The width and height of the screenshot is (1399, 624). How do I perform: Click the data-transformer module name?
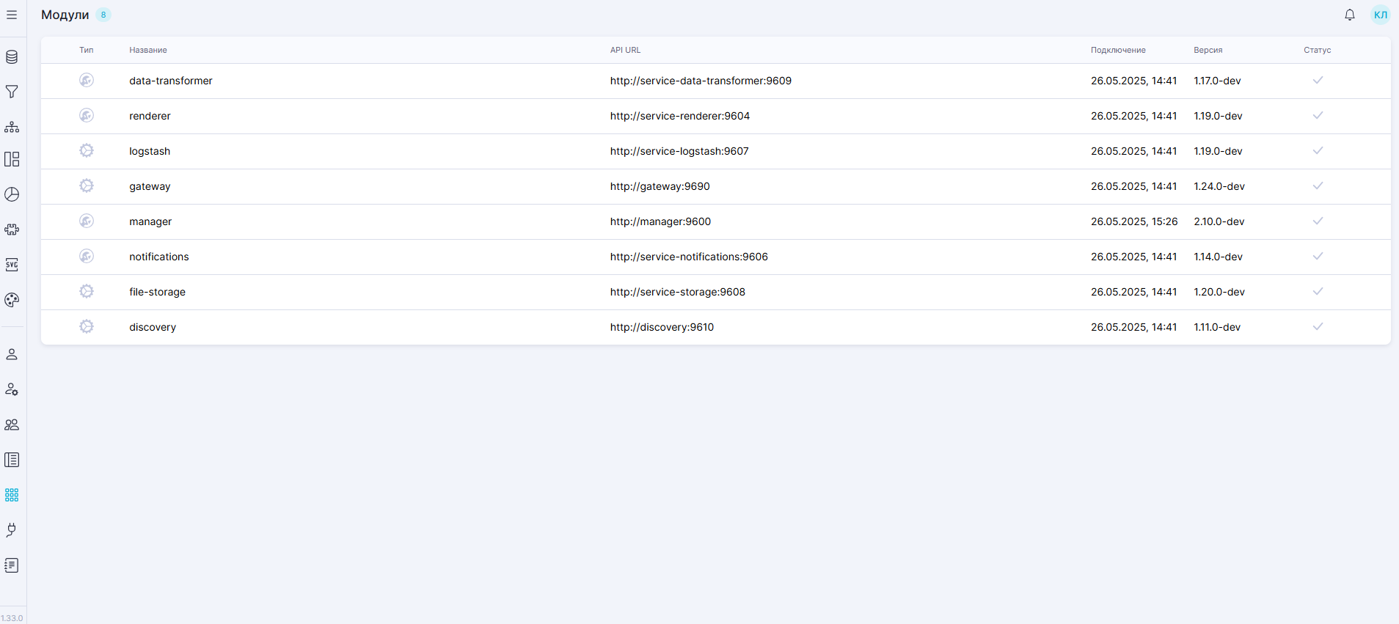click(x=171, y=81)
